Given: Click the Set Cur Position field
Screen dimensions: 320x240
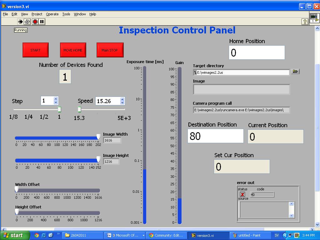Looking at the screenshot, I should (242, 167).
